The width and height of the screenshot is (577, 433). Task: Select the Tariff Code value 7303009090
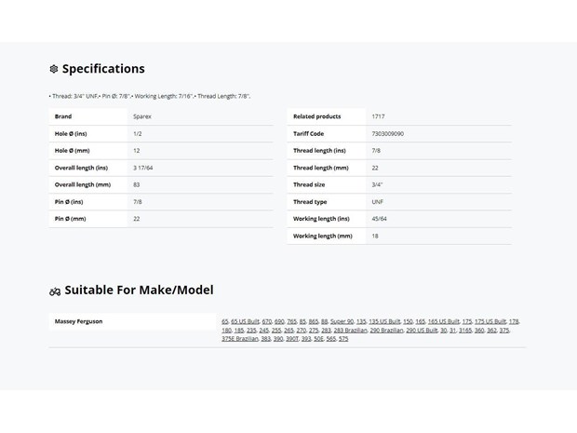click(x=387, y=134)
